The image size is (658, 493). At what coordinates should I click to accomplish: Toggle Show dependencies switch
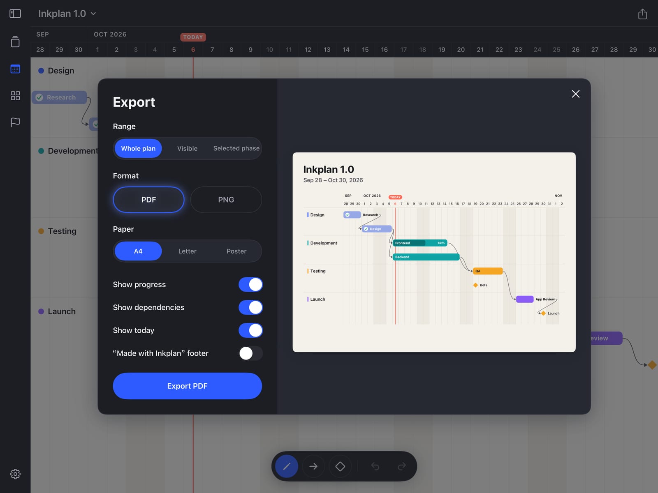(250, 307)
